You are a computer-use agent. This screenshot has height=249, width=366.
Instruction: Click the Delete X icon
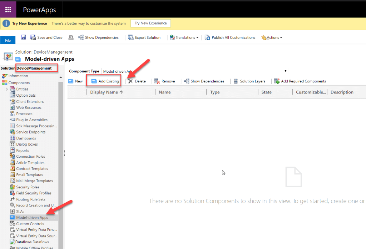point(130,81)
